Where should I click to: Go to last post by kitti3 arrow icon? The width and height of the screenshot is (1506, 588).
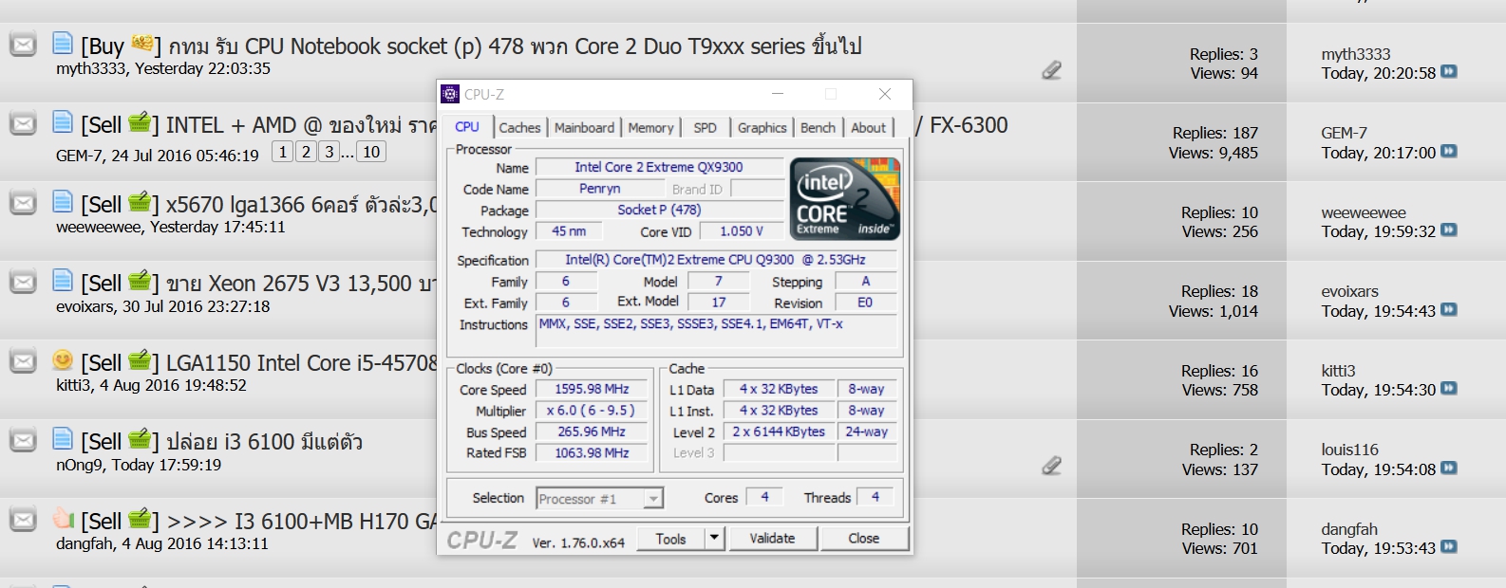click(x=1449, y=389)
